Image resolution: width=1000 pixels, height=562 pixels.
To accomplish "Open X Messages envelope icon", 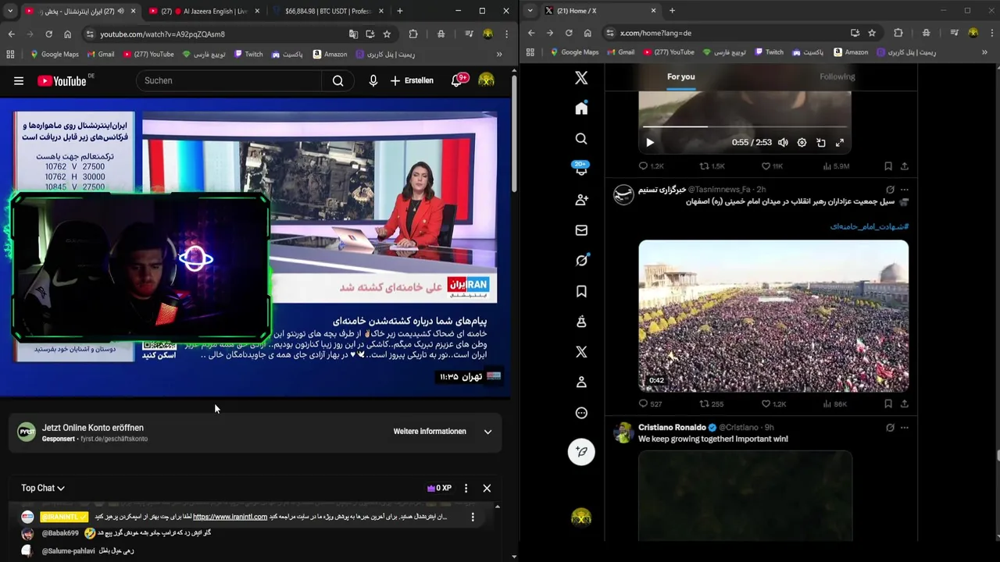I will click(581, 230).
